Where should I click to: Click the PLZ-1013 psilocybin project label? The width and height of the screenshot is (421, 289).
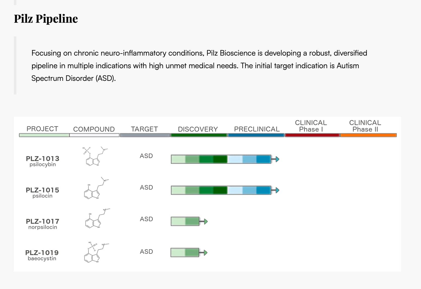click(x=43, y=161)
